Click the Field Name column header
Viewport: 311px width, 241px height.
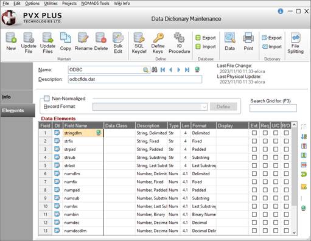(x=83, y=125)
